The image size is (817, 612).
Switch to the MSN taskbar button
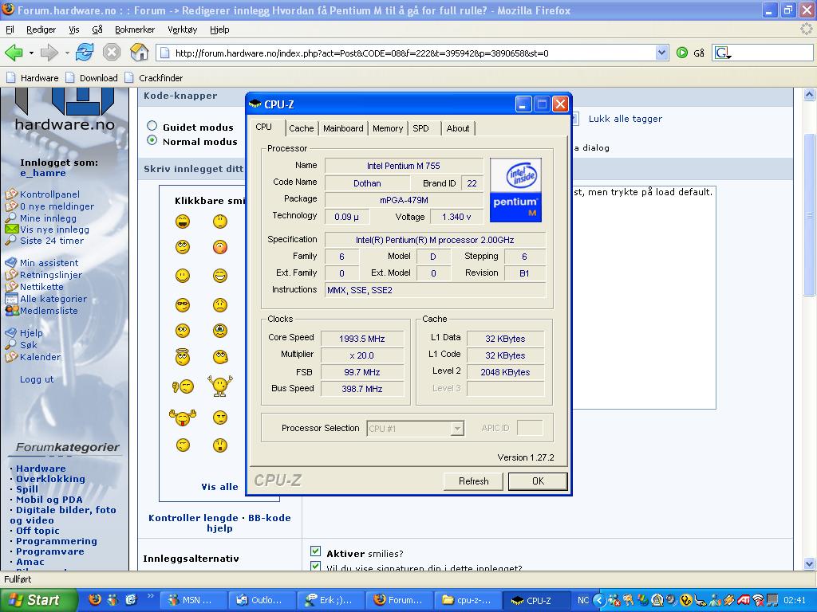[192, 600]
